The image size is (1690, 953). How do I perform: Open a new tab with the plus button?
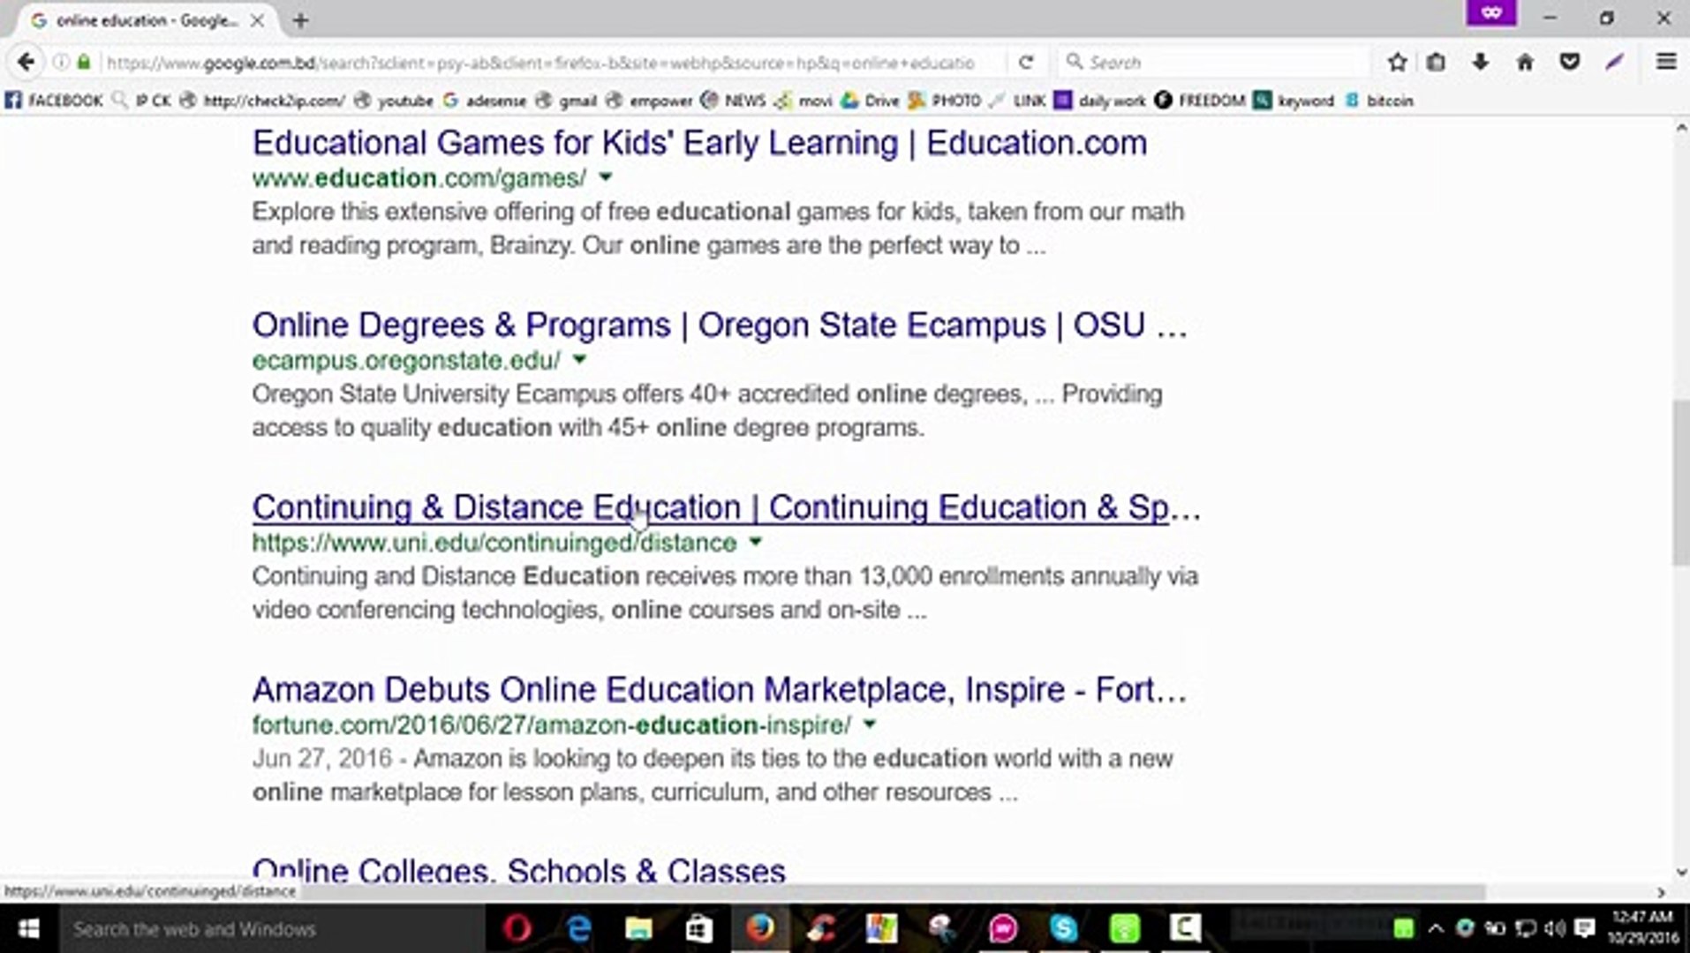tap(300, 20)
